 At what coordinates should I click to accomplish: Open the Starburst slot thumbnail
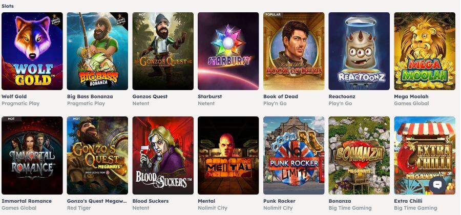[228, 51]
